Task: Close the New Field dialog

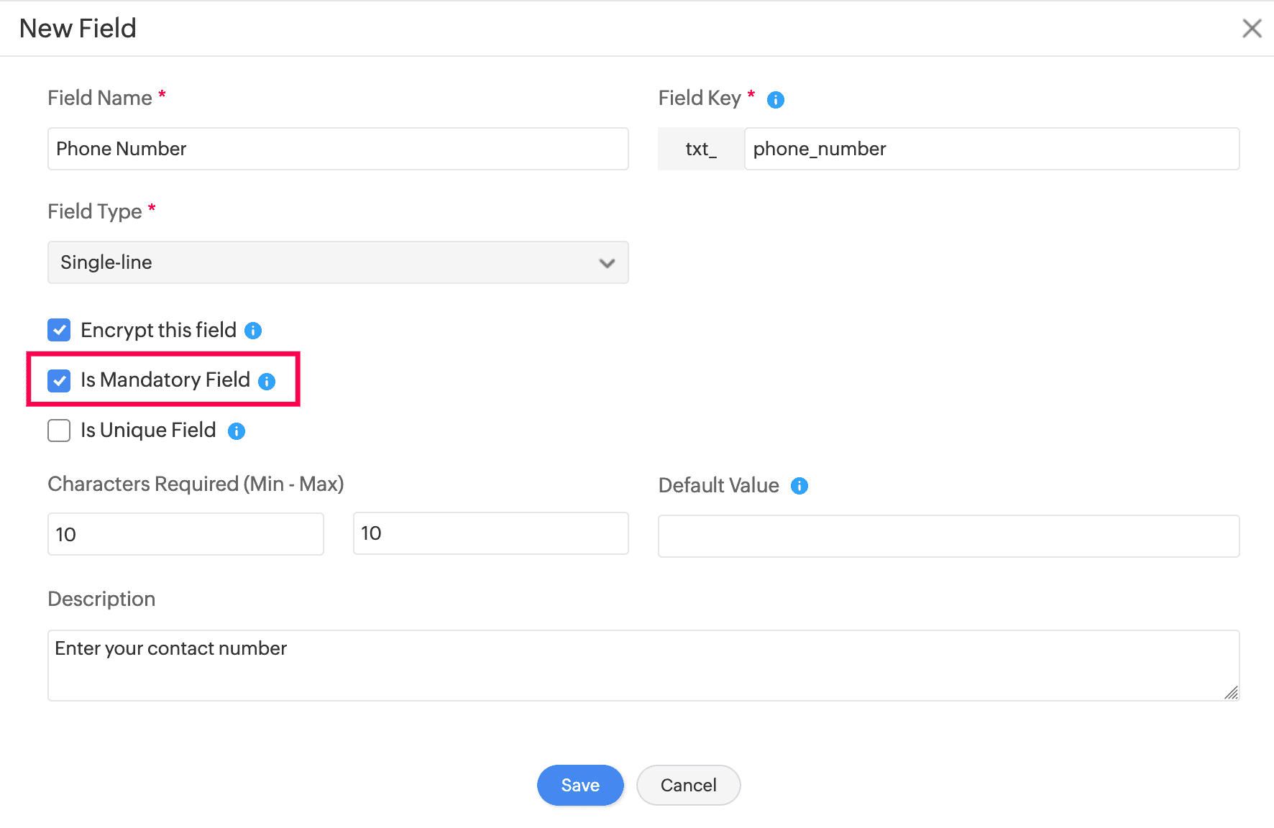Action: pos(1252,29)
